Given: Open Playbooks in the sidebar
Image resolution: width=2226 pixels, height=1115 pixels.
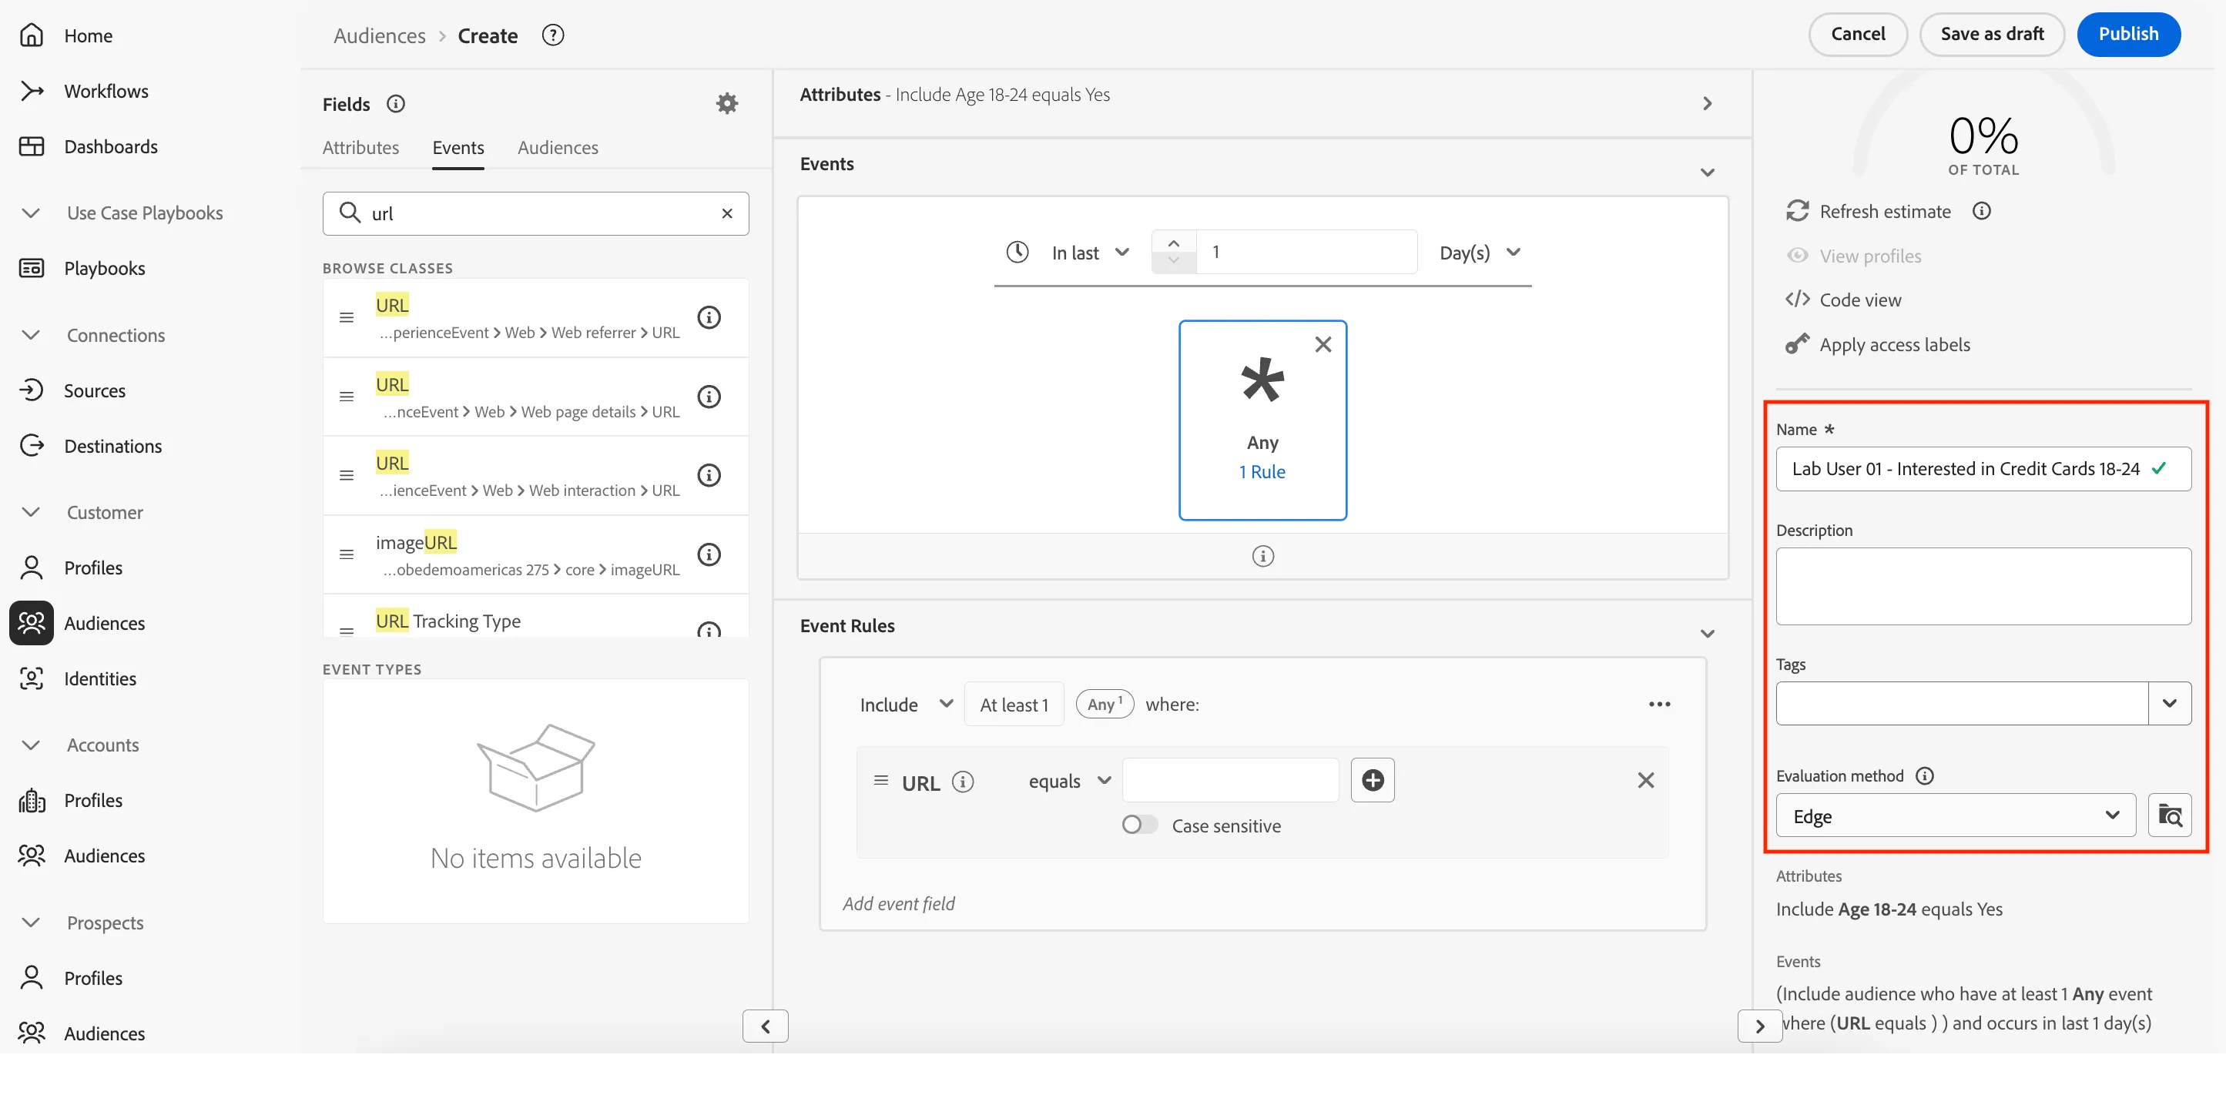Looking at the screenshot, I should 82,268.
